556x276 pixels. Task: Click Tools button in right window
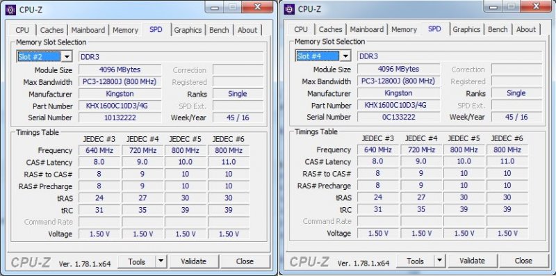[x=415, y=261]
